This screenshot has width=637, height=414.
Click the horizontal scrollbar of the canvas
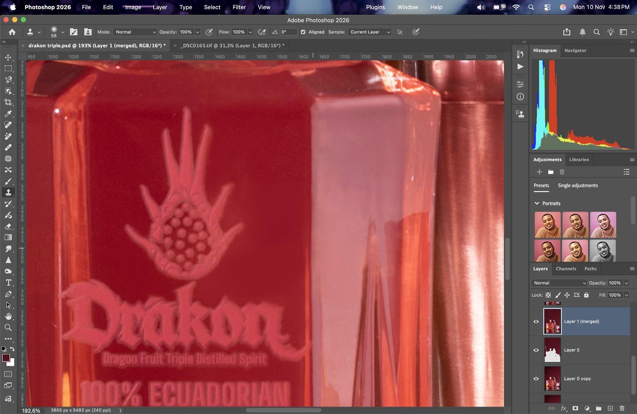283,410
